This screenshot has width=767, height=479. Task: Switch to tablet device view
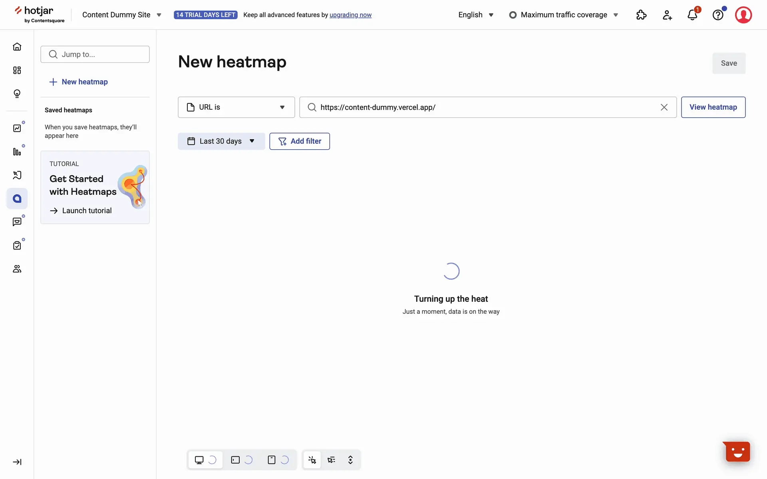click(x=235, y=460)
